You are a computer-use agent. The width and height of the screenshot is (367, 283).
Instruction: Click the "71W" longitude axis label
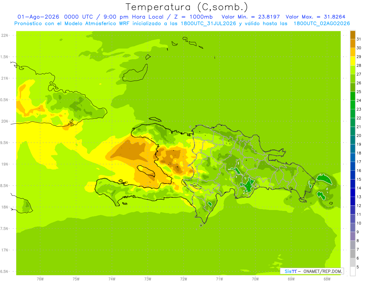[x=219, y=279]
